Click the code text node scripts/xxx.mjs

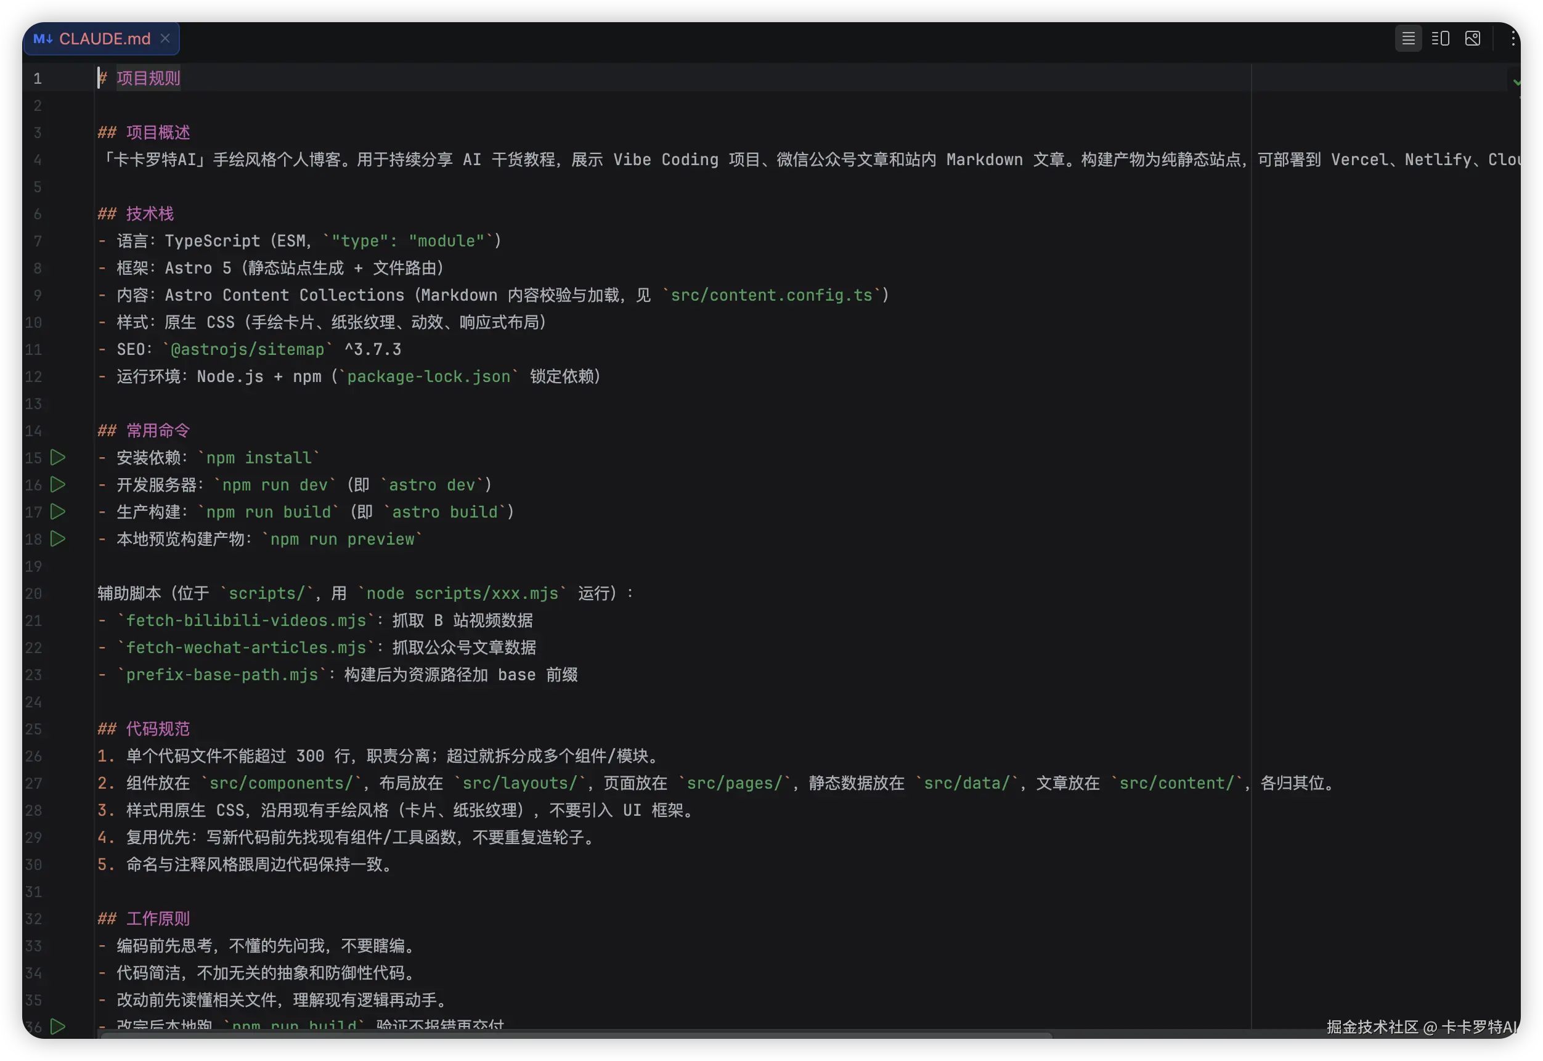click(x=462, y=593)
